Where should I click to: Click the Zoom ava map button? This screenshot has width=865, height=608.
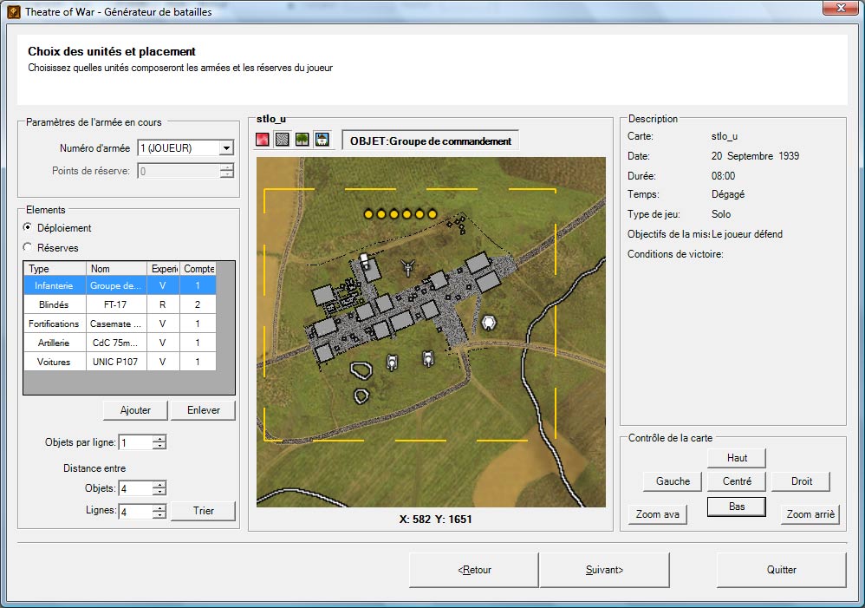tap(658, 514)
